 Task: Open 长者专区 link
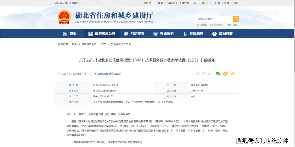click(x=184, y=3)
